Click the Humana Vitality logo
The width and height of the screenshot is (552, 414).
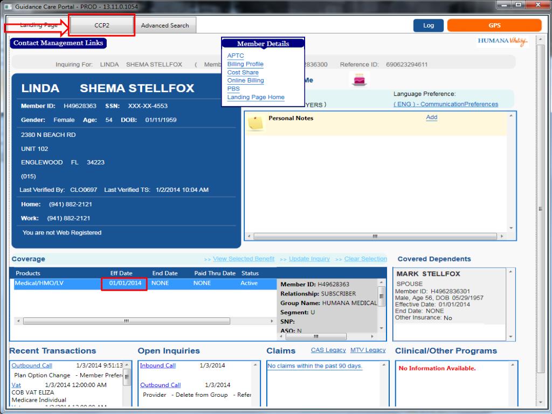(x=503, y=41)
